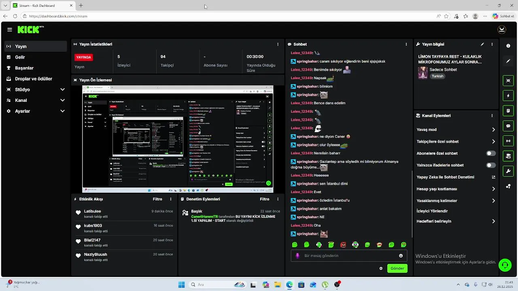The height and width of the screenshot is (291, 518).
Task: Open three-dot menu in Yayın İstatistikleri panel
Action: 278,44
